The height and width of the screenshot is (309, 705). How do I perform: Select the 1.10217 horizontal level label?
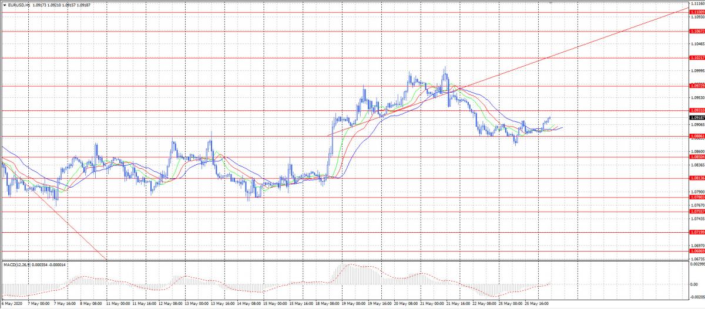click(697, 58)
